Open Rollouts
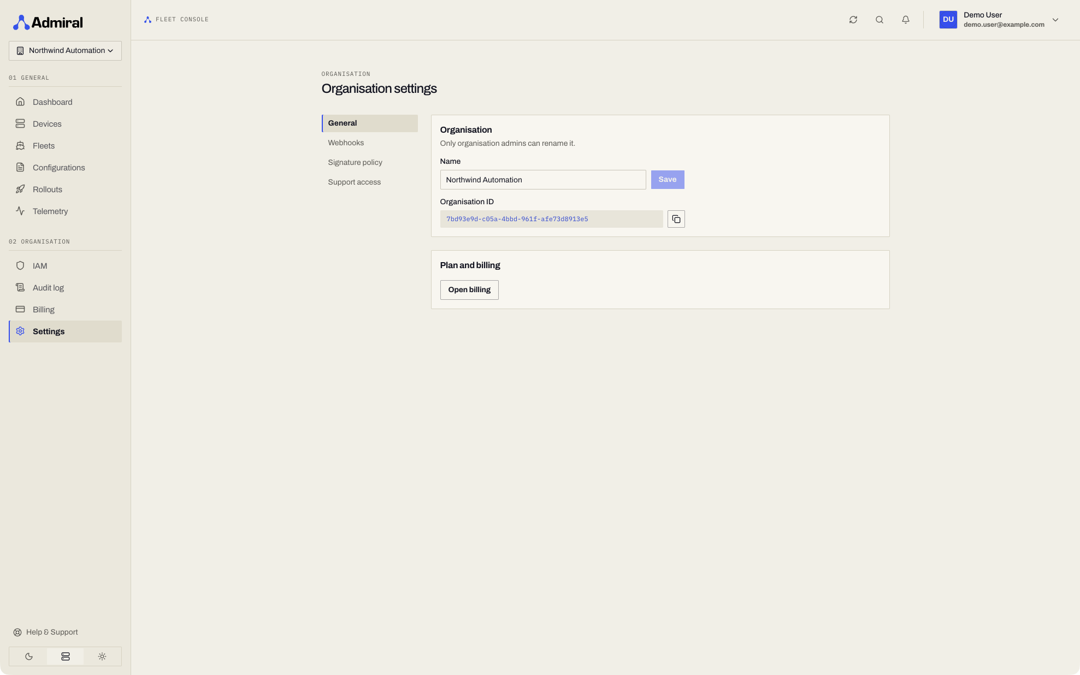 (65, 190)
